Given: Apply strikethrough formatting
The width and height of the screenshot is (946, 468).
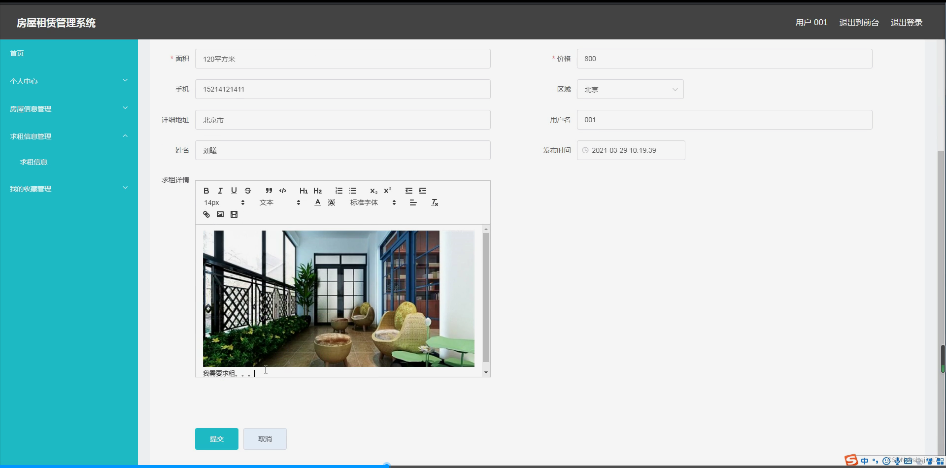Looking at the screenshot, I should (248, 191).
